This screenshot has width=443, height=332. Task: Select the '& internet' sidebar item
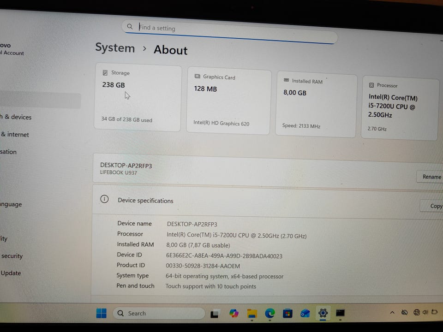pos(15,134)
